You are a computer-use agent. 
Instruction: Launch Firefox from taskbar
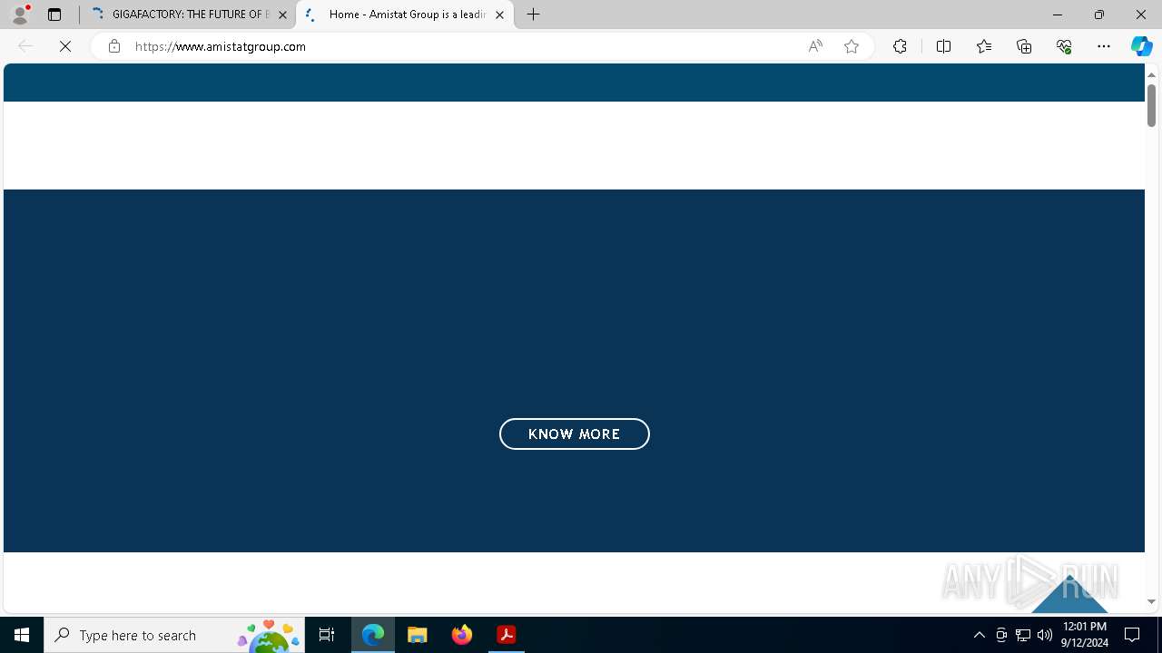point(462,635)
